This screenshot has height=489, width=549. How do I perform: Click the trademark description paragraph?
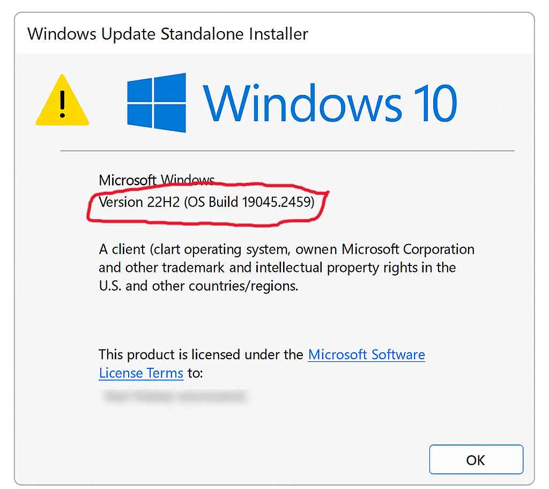pyautogui.click(x=286, y=268)
